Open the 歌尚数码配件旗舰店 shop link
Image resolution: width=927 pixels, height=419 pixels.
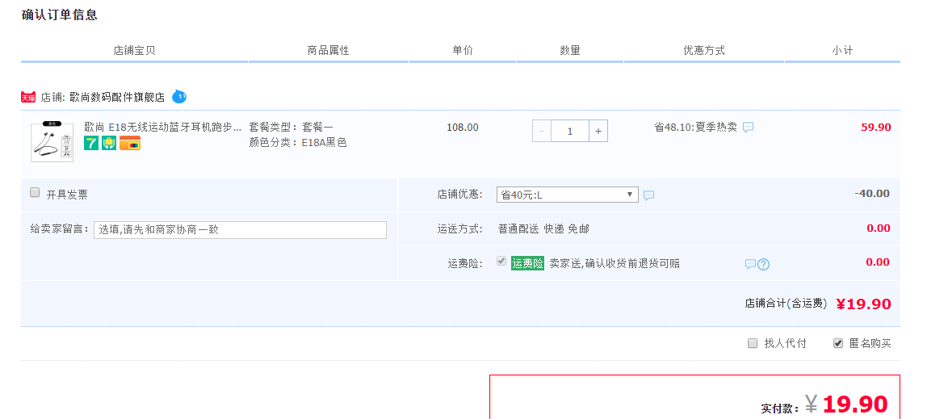pos(117,97)
